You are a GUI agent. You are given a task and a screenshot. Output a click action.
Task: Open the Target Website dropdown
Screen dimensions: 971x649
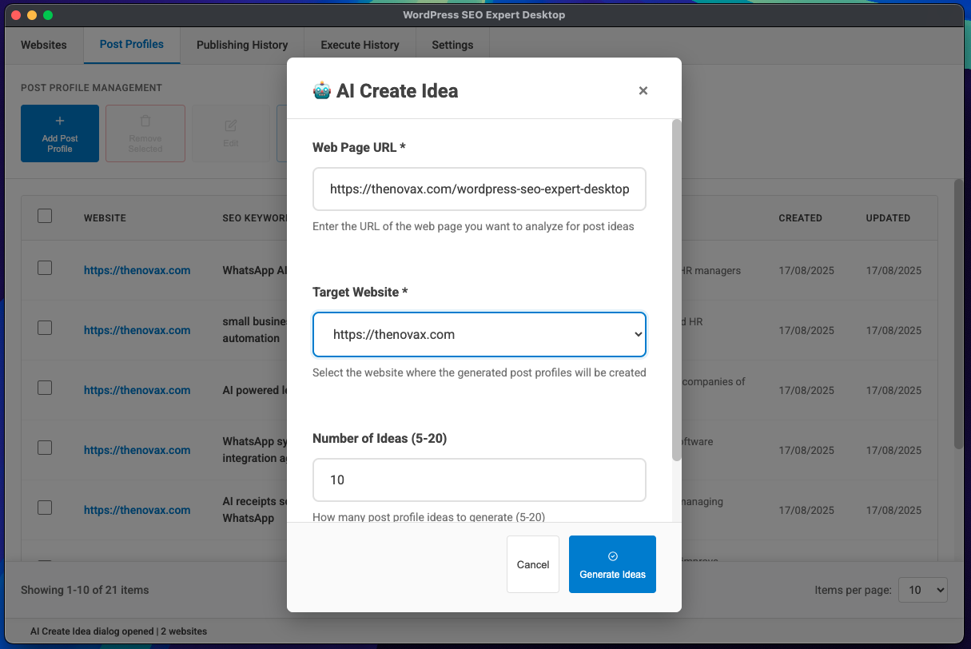coord(480,334)
